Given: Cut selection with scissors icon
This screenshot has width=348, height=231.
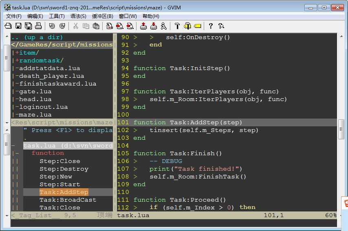Looking at the screenshot, I should coord(76,26).
